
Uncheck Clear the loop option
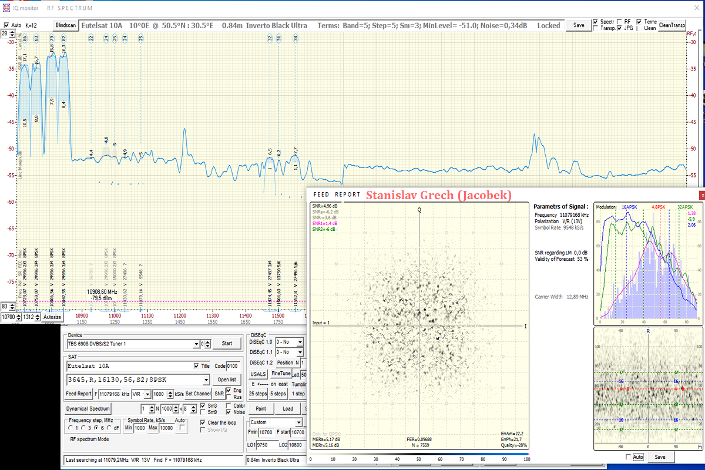pyautogui.click(x=203, y=422)
